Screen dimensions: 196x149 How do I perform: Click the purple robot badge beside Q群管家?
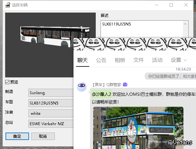click(x=125, y=84)
